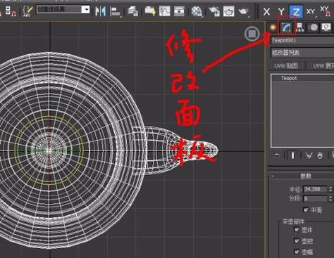
Task: Toggle the 壶嘴 spout checkbox
Action: pos(297,252)
